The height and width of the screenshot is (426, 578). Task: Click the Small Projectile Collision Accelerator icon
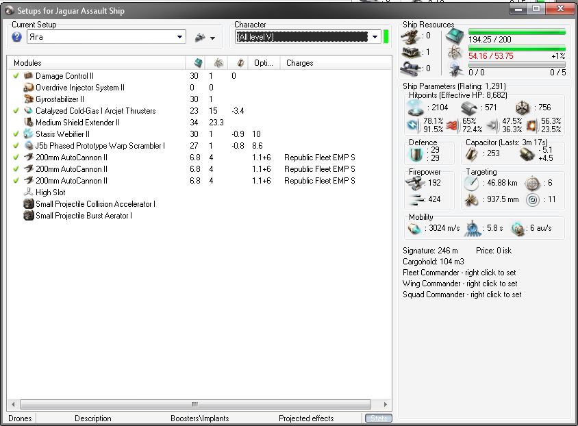click(28, 204)
